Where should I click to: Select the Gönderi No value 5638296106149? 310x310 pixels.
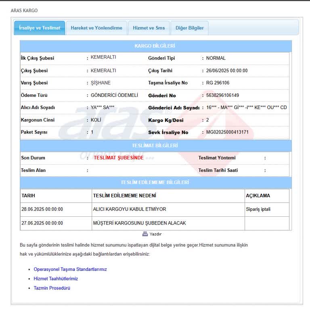tap(222, 95)
